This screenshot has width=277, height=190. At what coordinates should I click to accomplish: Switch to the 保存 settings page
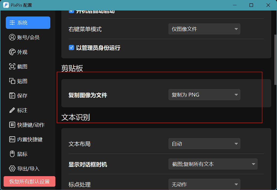pyautogui.click(x=28, y=96)
